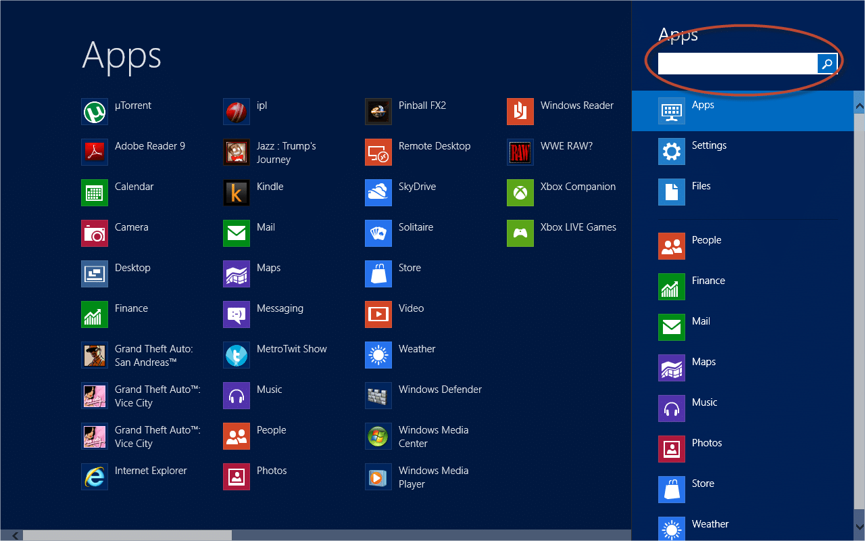Switch to Files search category
The image size is (865, 541).
[701, 185]
